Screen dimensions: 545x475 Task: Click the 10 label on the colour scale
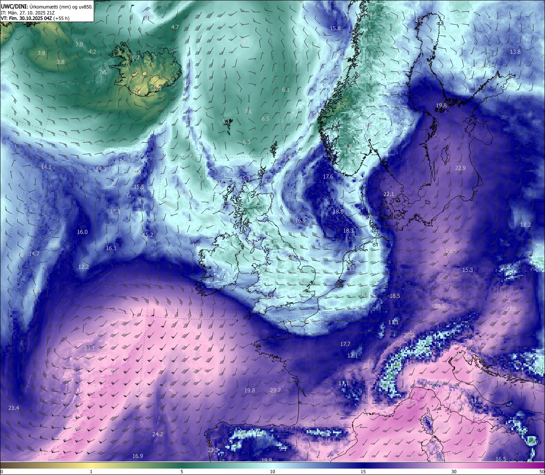click(272, 472)
